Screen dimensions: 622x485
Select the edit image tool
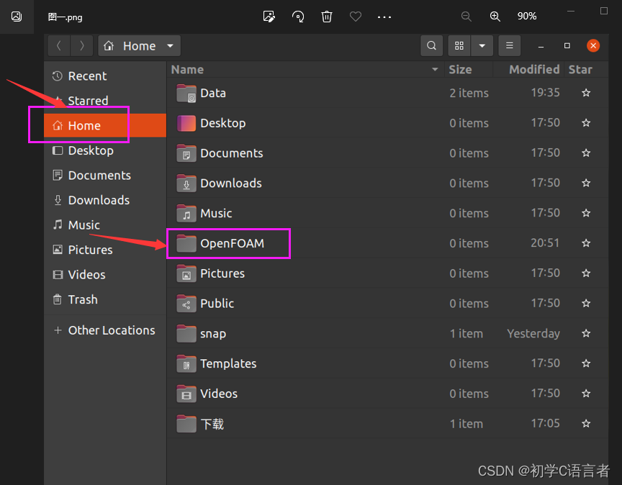pos(269,16)
